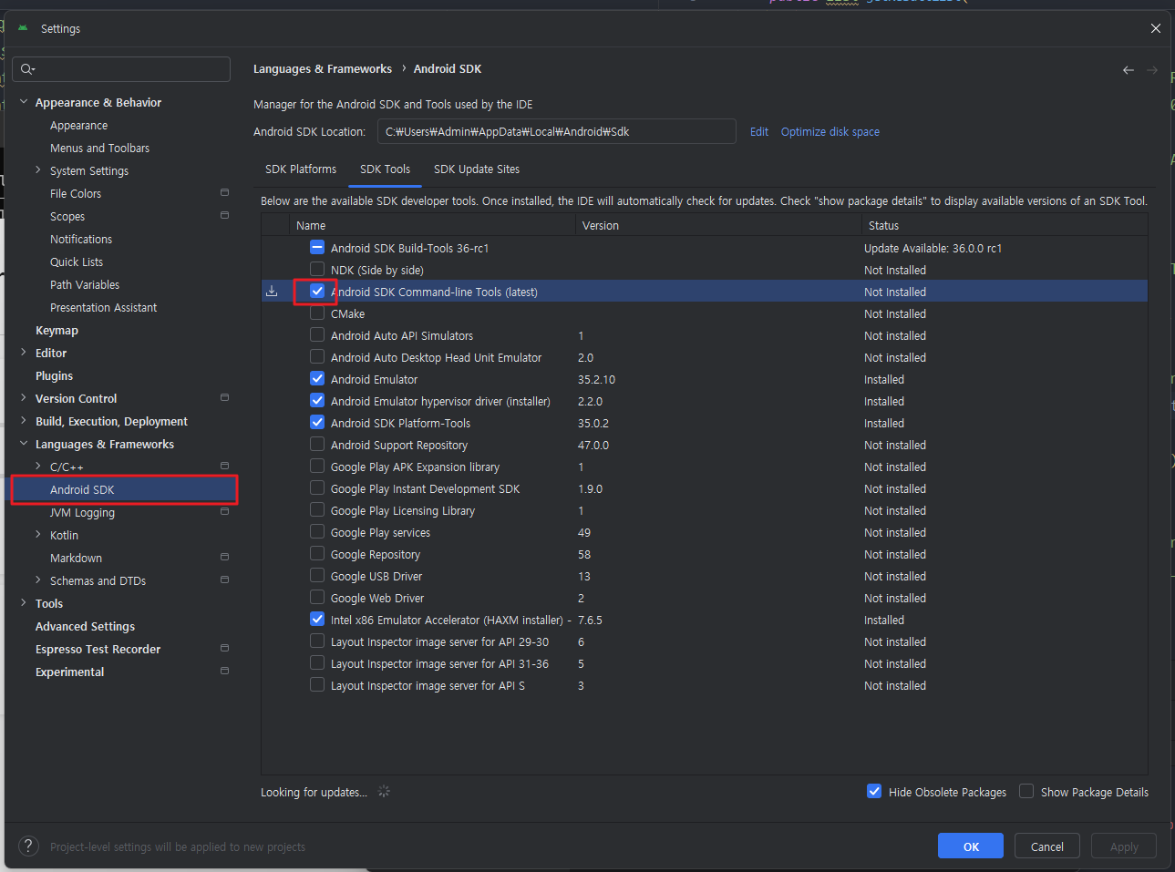Enable Show Package Details checkbox

1026,791
